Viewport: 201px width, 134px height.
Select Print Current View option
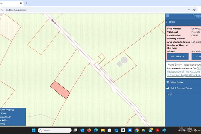(x=181, y=88)
